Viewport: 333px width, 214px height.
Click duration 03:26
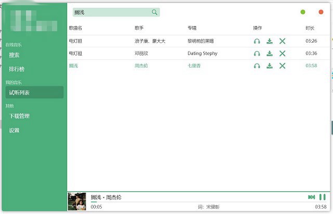click(x=311, y=41)
